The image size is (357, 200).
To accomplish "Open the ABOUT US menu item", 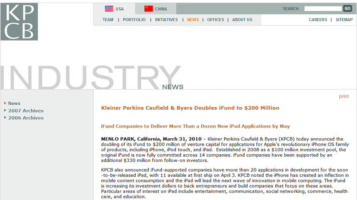I will 242,20.
